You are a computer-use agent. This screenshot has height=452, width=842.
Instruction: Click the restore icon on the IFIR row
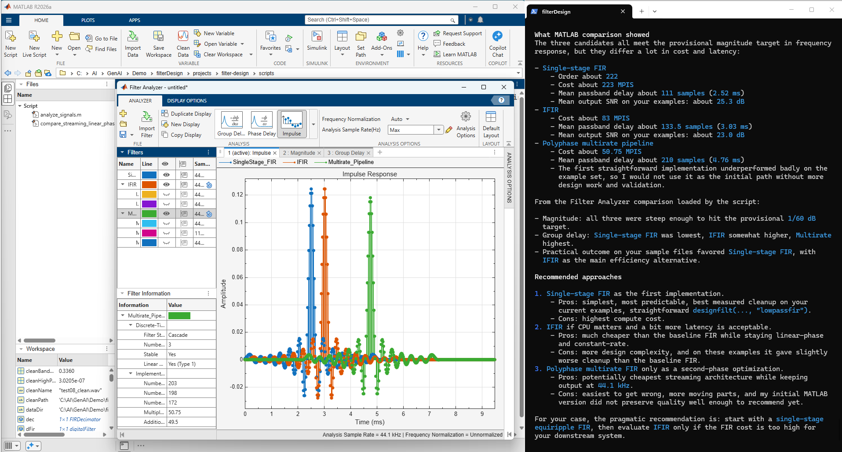209,185
